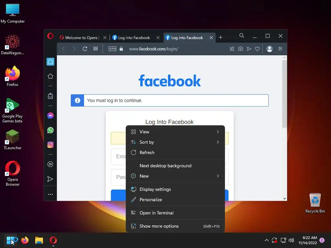Screen dimensions: 331x248
Task: Select the Opera Browser desktop shortcut
Action: point(13,174)
